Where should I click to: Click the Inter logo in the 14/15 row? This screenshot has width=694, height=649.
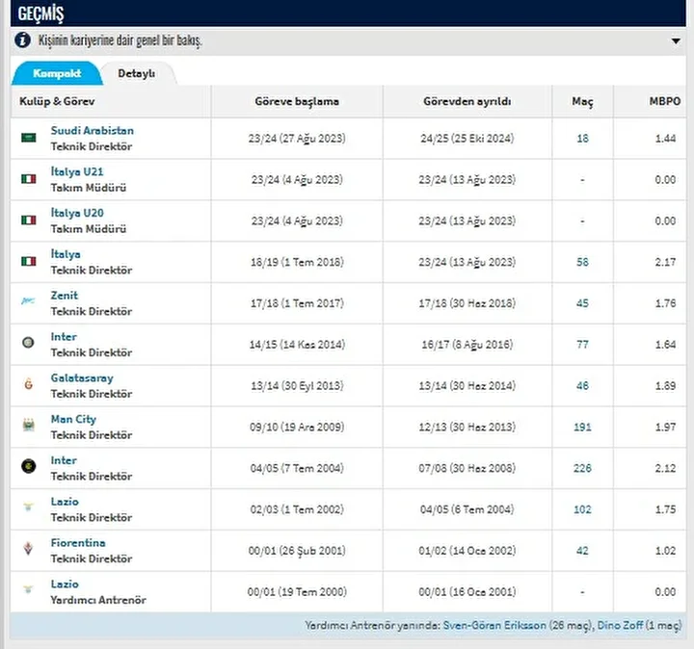[x=28, y=342]
